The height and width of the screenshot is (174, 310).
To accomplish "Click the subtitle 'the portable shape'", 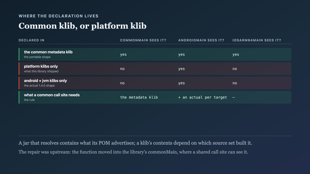I will 37,57.
